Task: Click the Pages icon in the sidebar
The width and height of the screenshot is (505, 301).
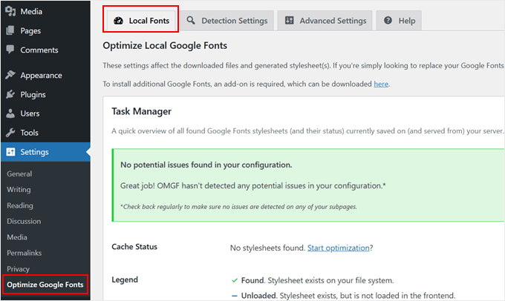Action: point(10,30)
